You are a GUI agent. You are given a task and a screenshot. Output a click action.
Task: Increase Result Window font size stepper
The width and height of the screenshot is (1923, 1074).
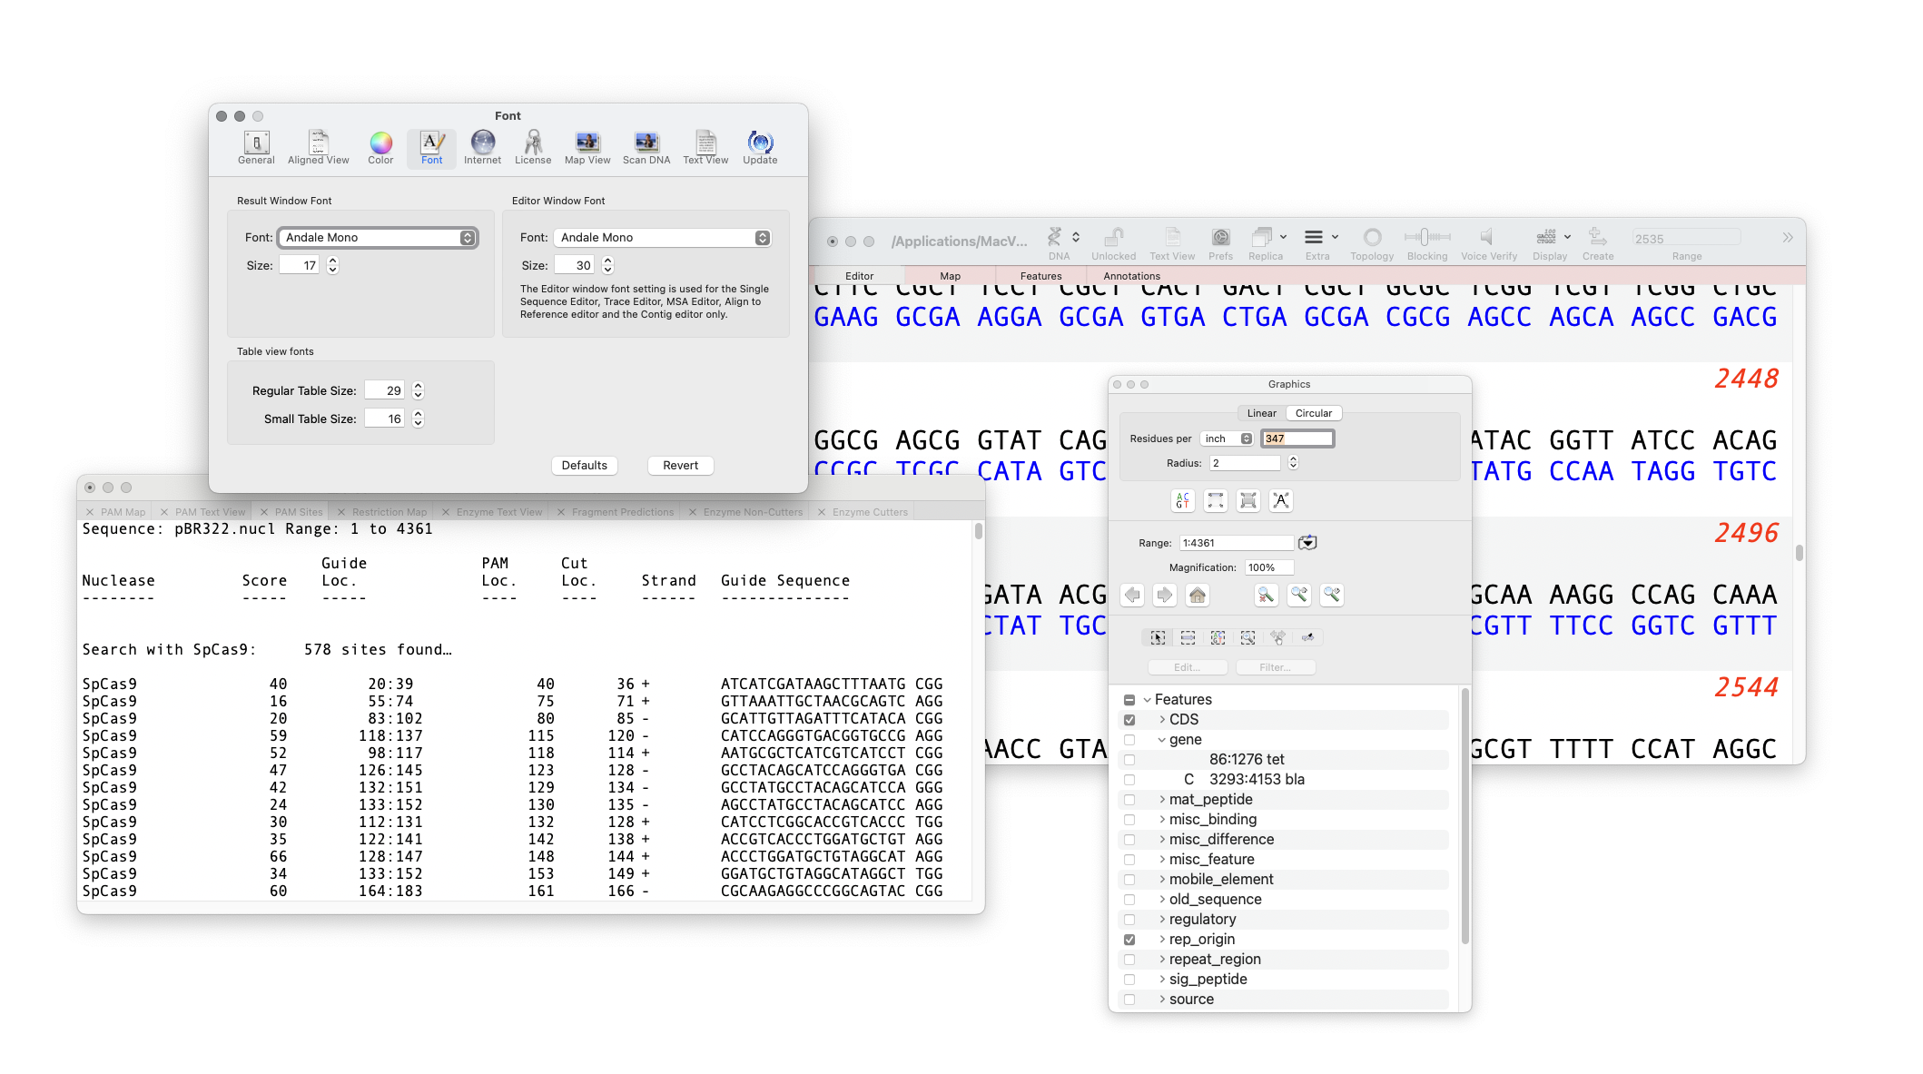[332, 261]
